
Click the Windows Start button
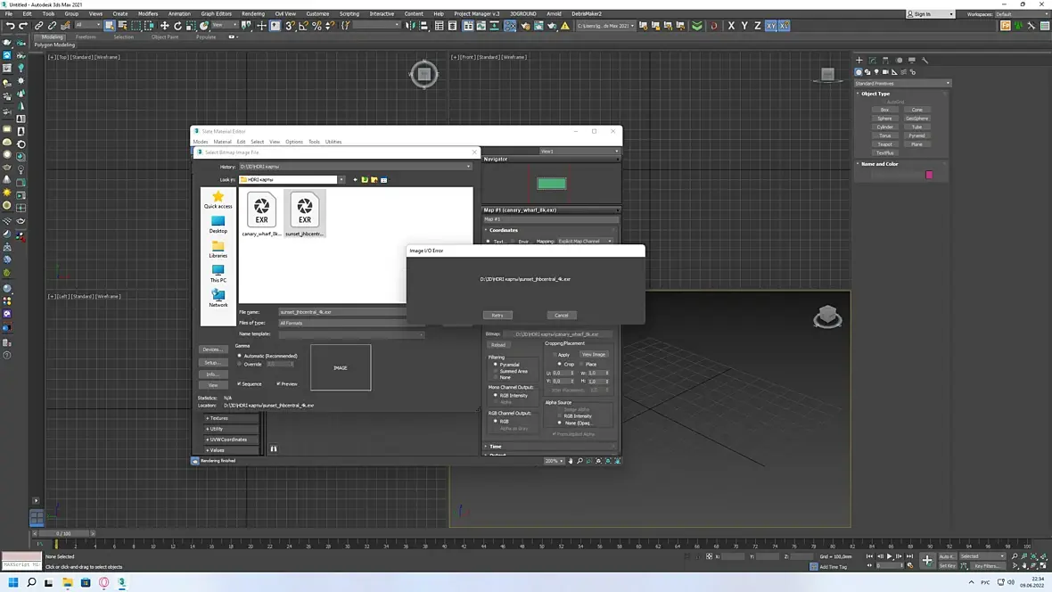point(12,582)
